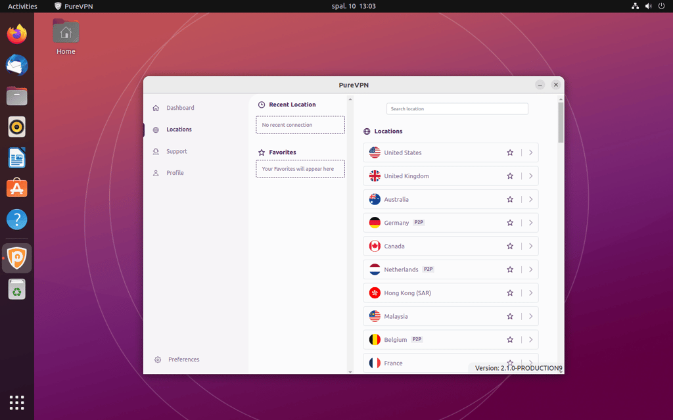Open LibreOffice Writer in dock
This screenshot has height=420, width=673.
click(16, 158)
